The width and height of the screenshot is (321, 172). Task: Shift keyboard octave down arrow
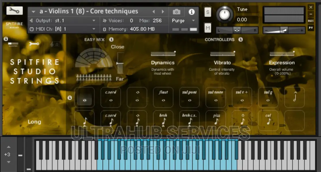click(x=9, y=162)
